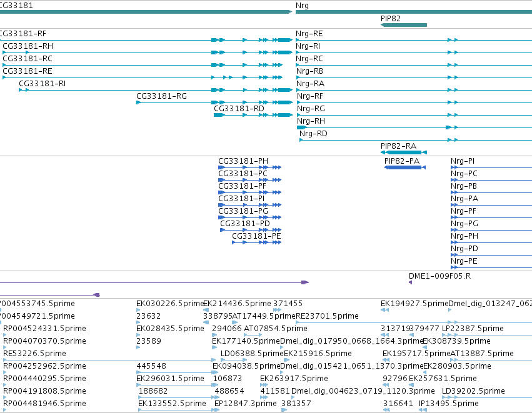This screenshot has height=413, width=532.
Task: Click the DME1-009F05.R feature label
Action: coord(439,276)
